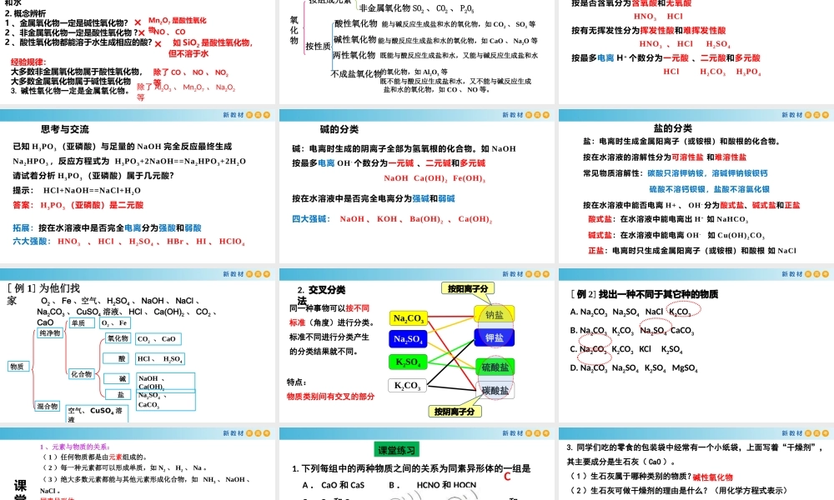
Task: Click the red label 酸式盐：
Action: [601, 219]
